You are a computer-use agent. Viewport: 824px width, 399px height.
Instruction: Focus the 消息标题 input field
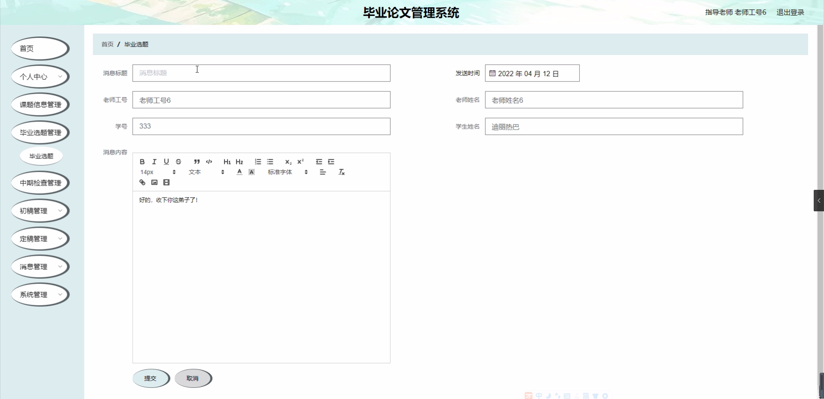[261, 73]
